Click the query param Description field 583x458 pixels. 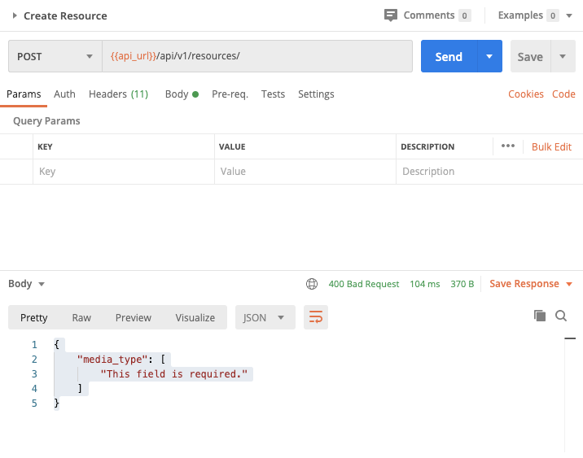pyautogui.click(x=489, y=172)
